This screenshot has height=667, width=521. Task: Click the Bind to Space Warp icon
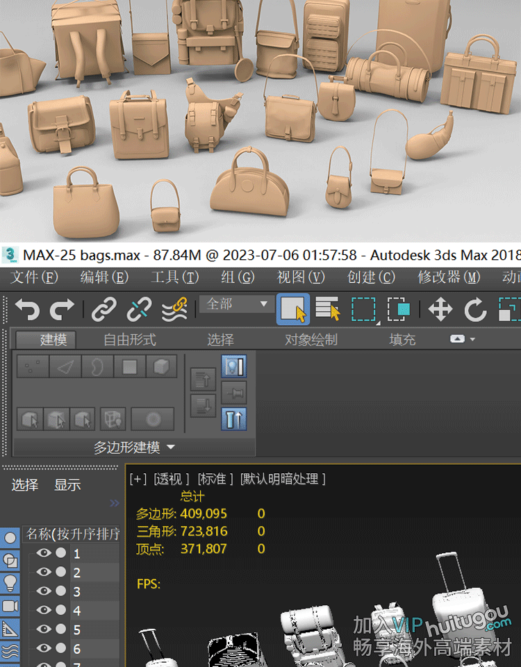174,309
